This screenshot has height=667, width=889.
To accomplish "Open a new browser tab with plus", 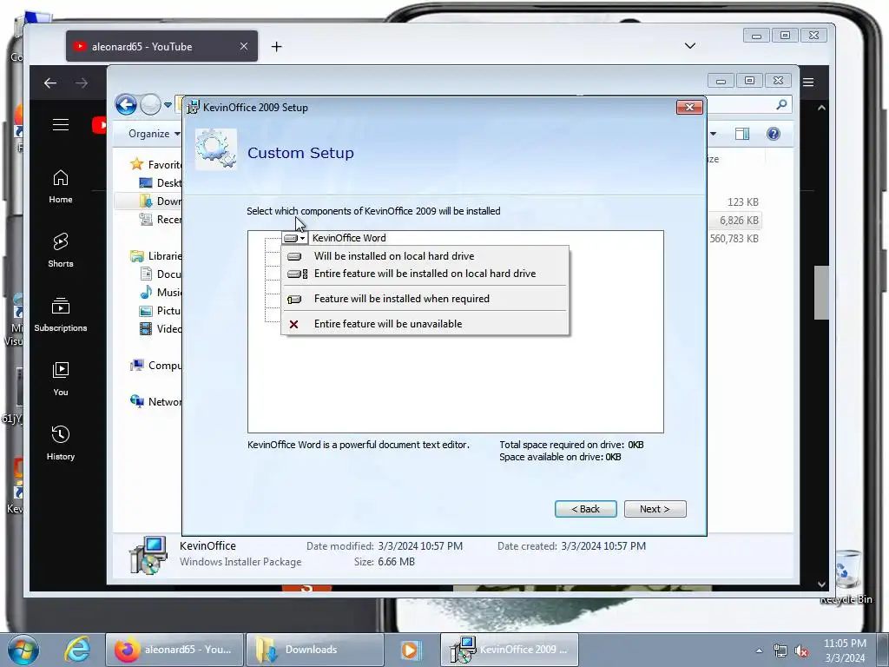I will (x=277, y=47).
